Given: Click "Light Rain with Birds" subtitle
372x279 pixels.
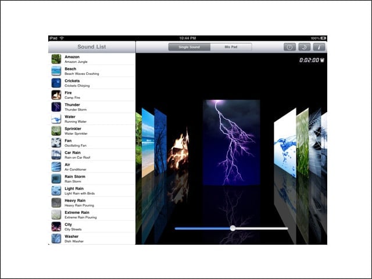Looking at the screenshot, I should 80,194.
